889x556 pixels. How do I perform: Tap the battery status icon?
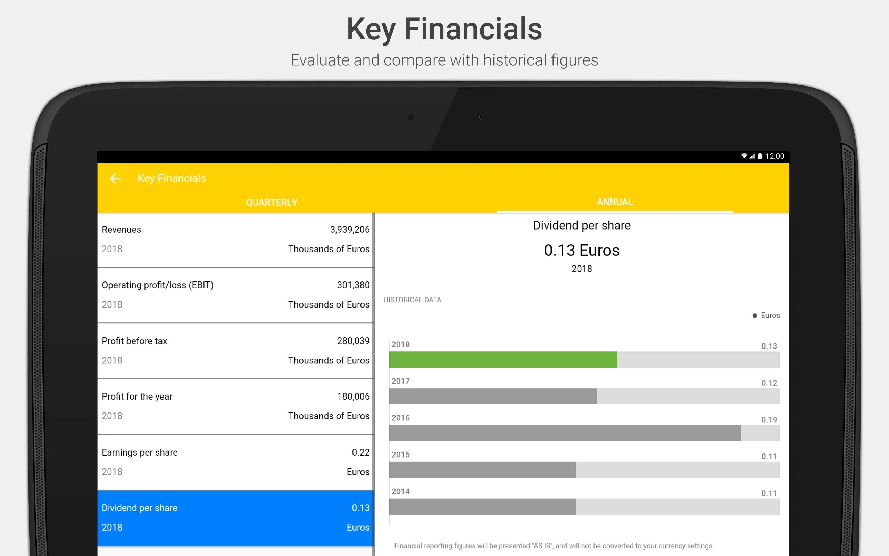click(x=760, y=156)
